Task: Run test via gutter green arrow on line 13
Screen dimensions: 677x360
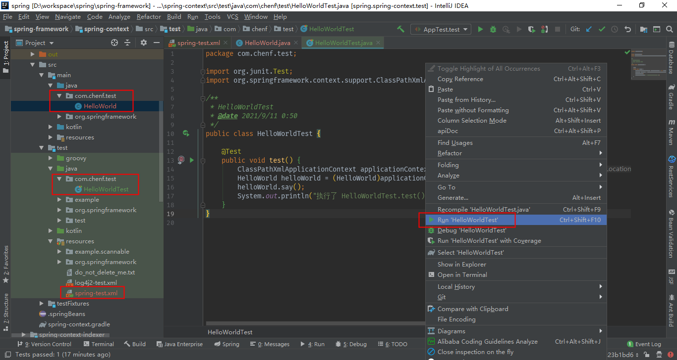Action: 191,160
